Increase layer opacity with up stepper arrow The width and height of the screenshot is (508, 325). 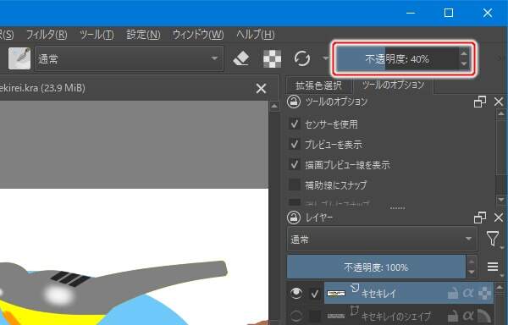coord(472,262)
